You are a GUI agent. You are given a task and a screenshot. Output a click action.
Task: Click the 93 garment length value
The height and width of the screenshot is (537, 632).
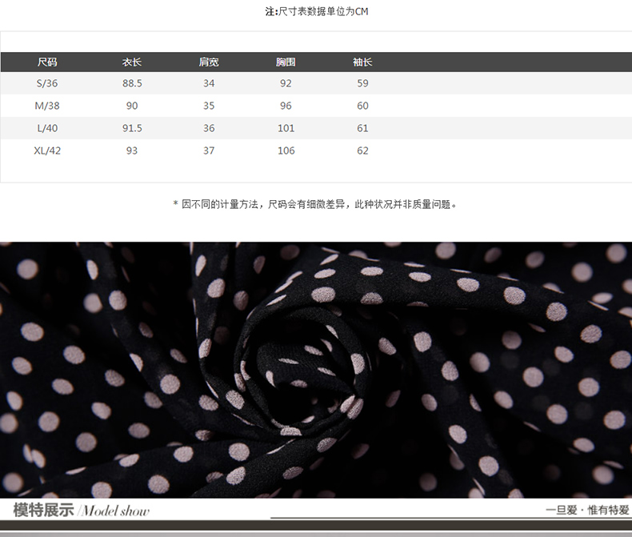tap(132, 150)
